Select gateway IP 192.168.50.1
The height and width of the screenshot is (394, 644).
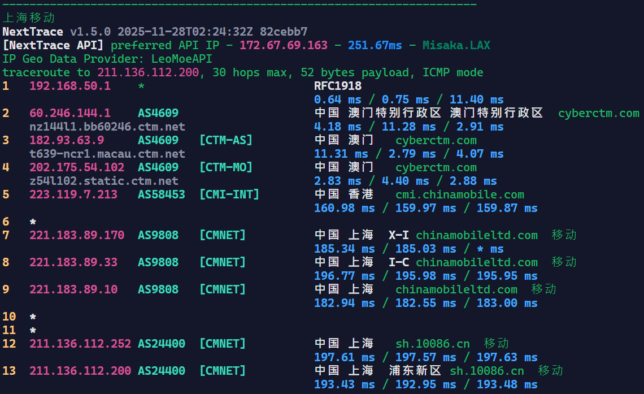[x=70, y=86]
